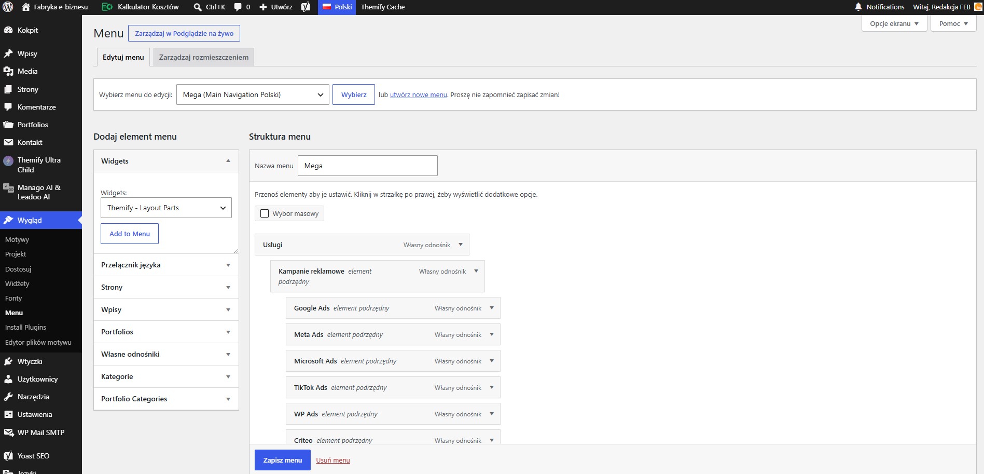Open Install Plugins submenu item
984x474 pixels.
point(25,327)
